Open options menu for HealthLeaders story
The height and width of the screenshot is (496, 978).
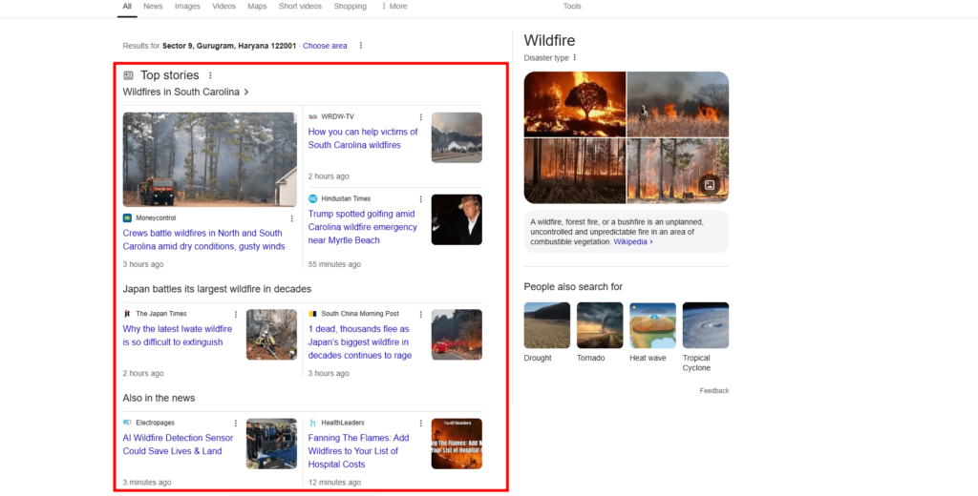(421, 424)
